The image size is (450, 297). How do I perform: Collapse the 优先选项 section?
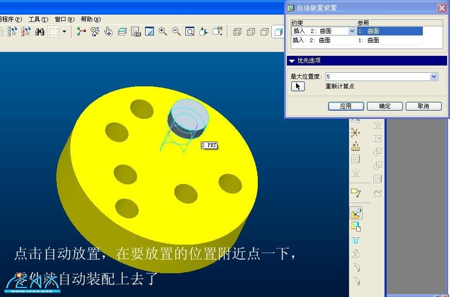(x=291, y=61)
